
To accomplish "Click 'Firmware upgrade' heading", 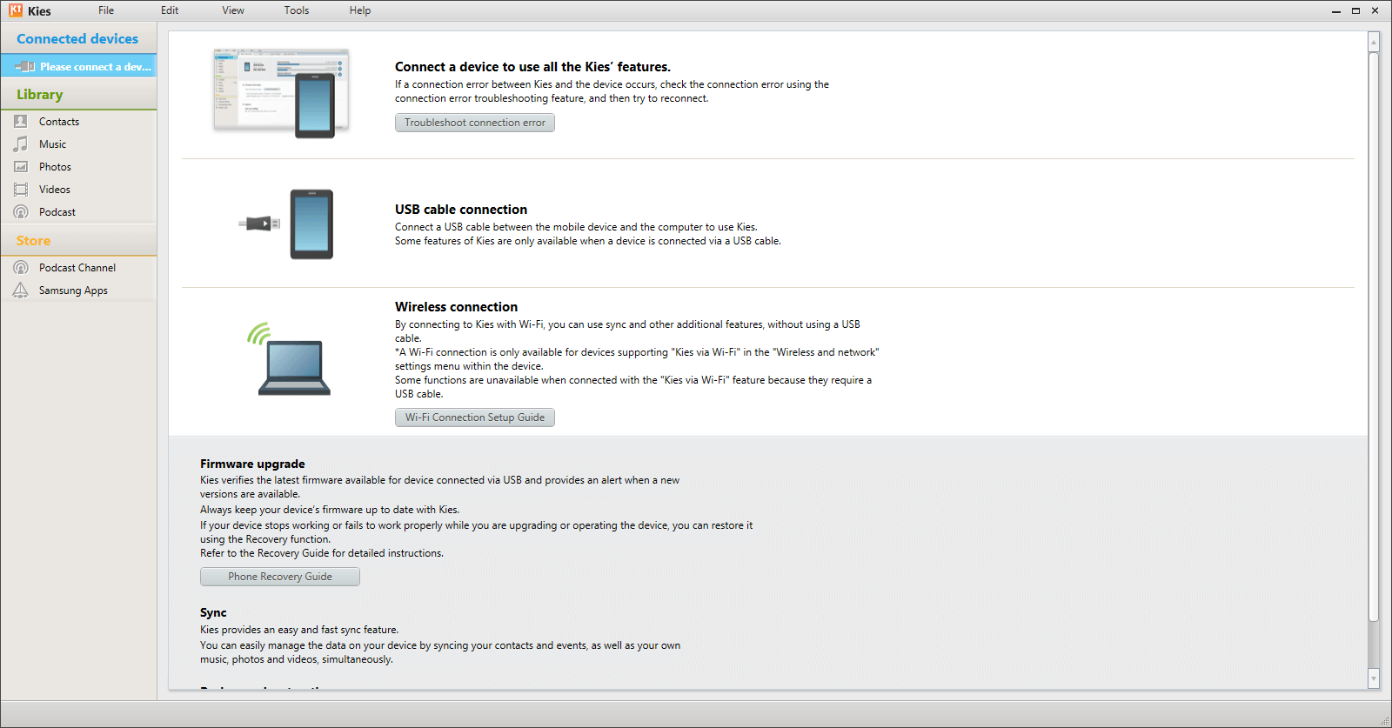I will (252, 464).
